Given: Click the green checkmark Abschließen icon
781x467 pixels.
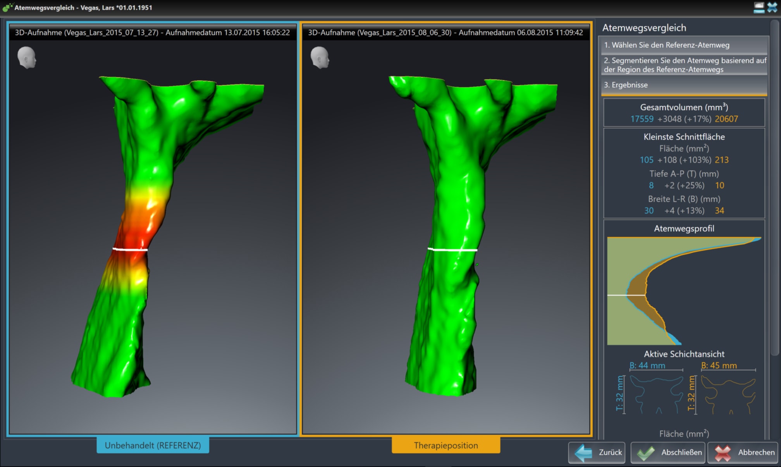Looking at the screenshot, I should (x=645, y=452).
